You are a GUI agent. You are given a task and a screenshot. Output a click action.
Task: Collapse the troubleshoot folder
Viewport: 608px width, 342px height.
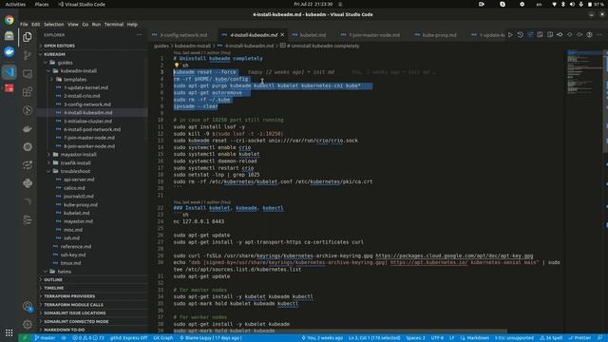tap(92, 171)
